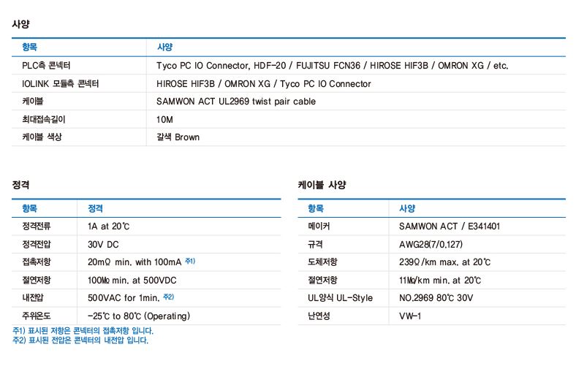Click '정격' column header in the ratings table
576x366 pixels.
(x=95, y=208)
